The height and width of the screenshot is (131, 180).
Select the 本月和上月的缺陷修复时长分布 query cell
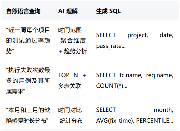(28, 115)
